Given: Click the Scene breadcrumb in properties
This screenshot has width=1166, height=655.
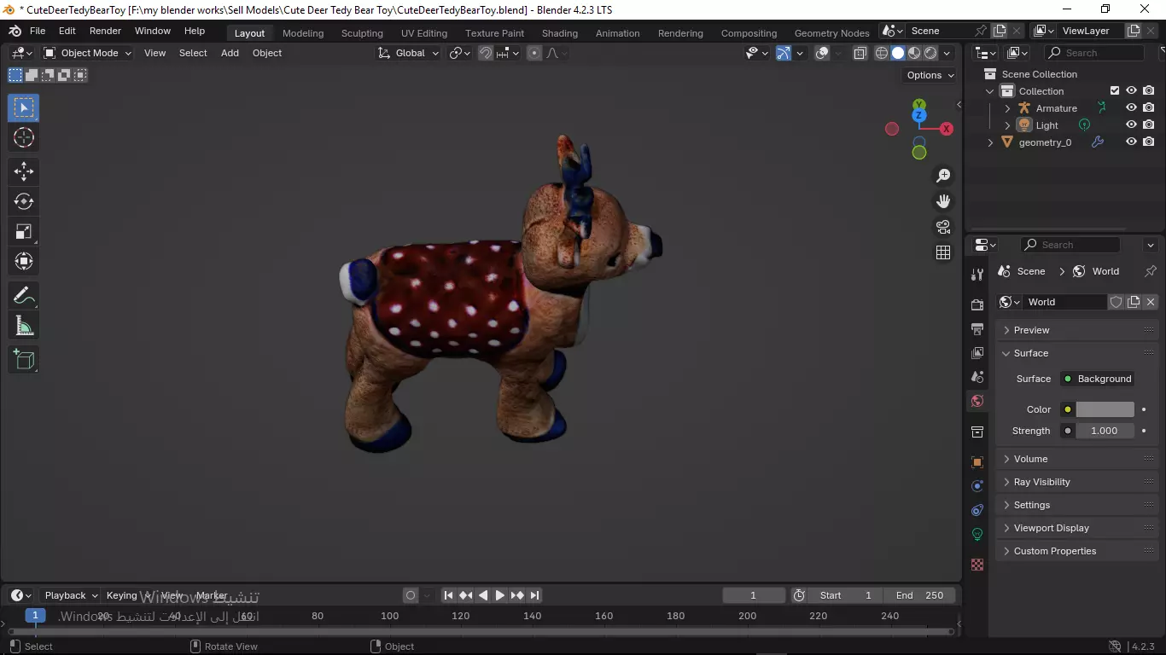Looking at the screenshot, I should (1022, 271).
